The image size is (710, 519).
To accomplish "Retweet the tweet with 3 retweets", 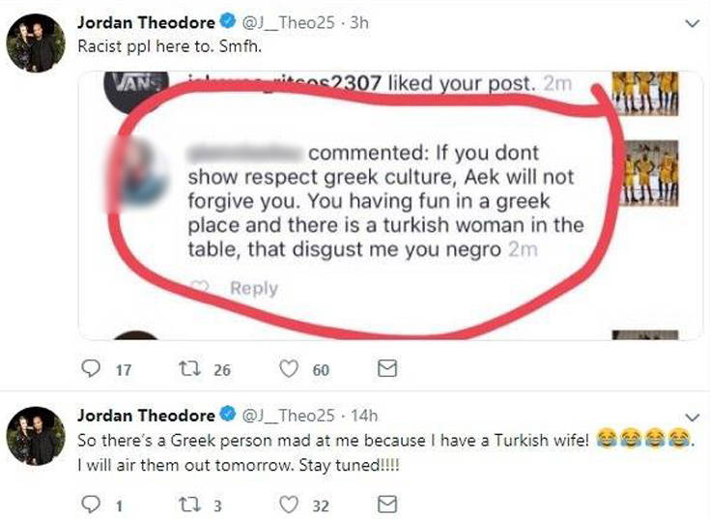I will click(x=189, y=505).
